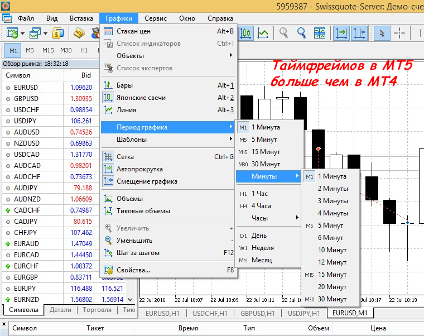Toggle autoscroll toolbar button

[341, 33]
